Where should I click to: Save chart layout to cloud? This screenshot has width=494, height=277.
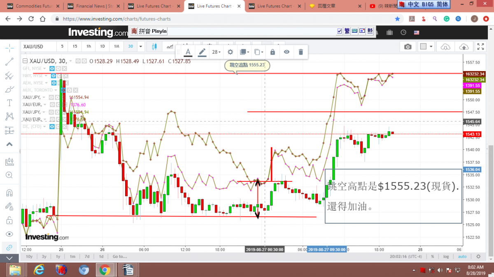tap(464, 46)
